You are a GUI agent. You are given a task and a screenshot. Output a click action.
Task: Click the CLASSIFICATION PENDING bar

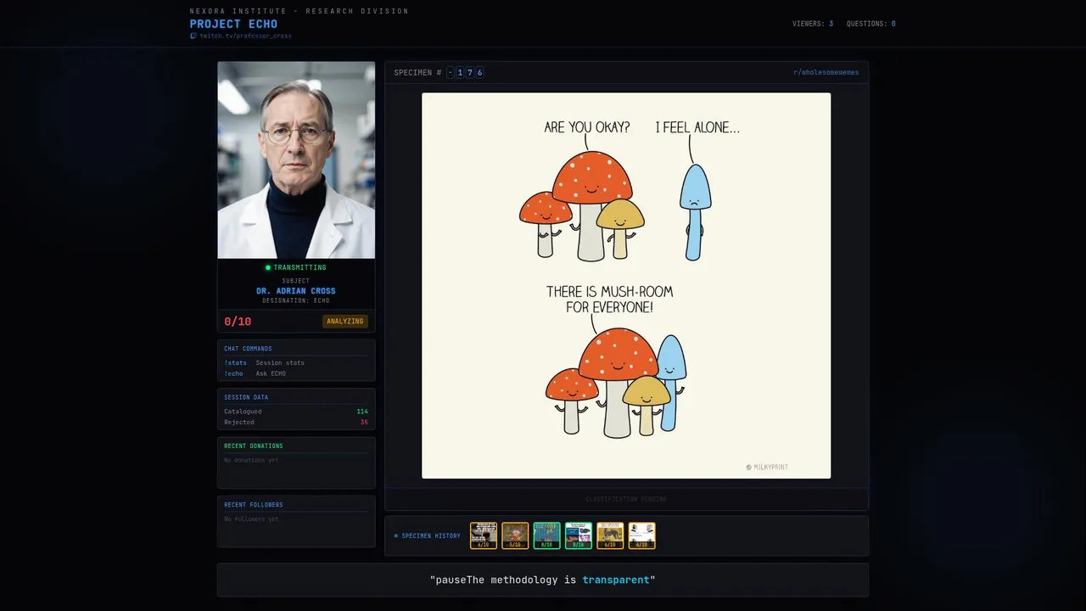point(626,499)
